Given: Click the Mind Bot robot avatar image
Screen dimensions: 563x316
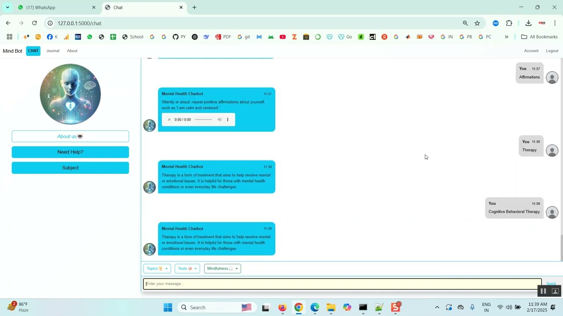Looking at the screenshot, I should tap(70, 94).
